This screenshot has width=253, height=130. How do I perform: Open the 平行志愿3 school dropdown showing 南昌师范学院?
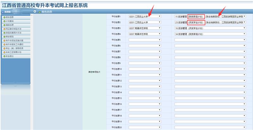point(145,28)
